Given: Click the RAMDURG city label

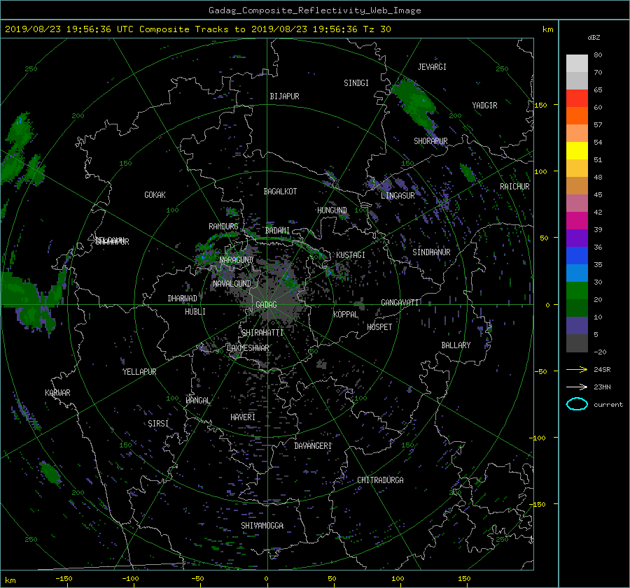Looking at the screenshot, I should click(223, 227).
